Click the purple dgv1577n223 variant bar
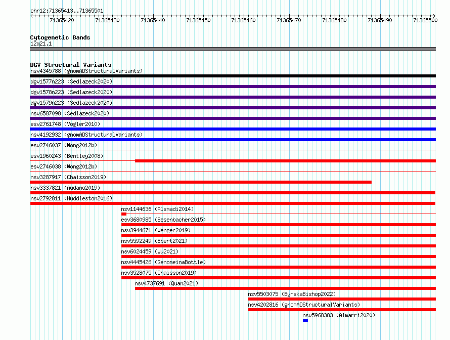 (x=233, y=87)
